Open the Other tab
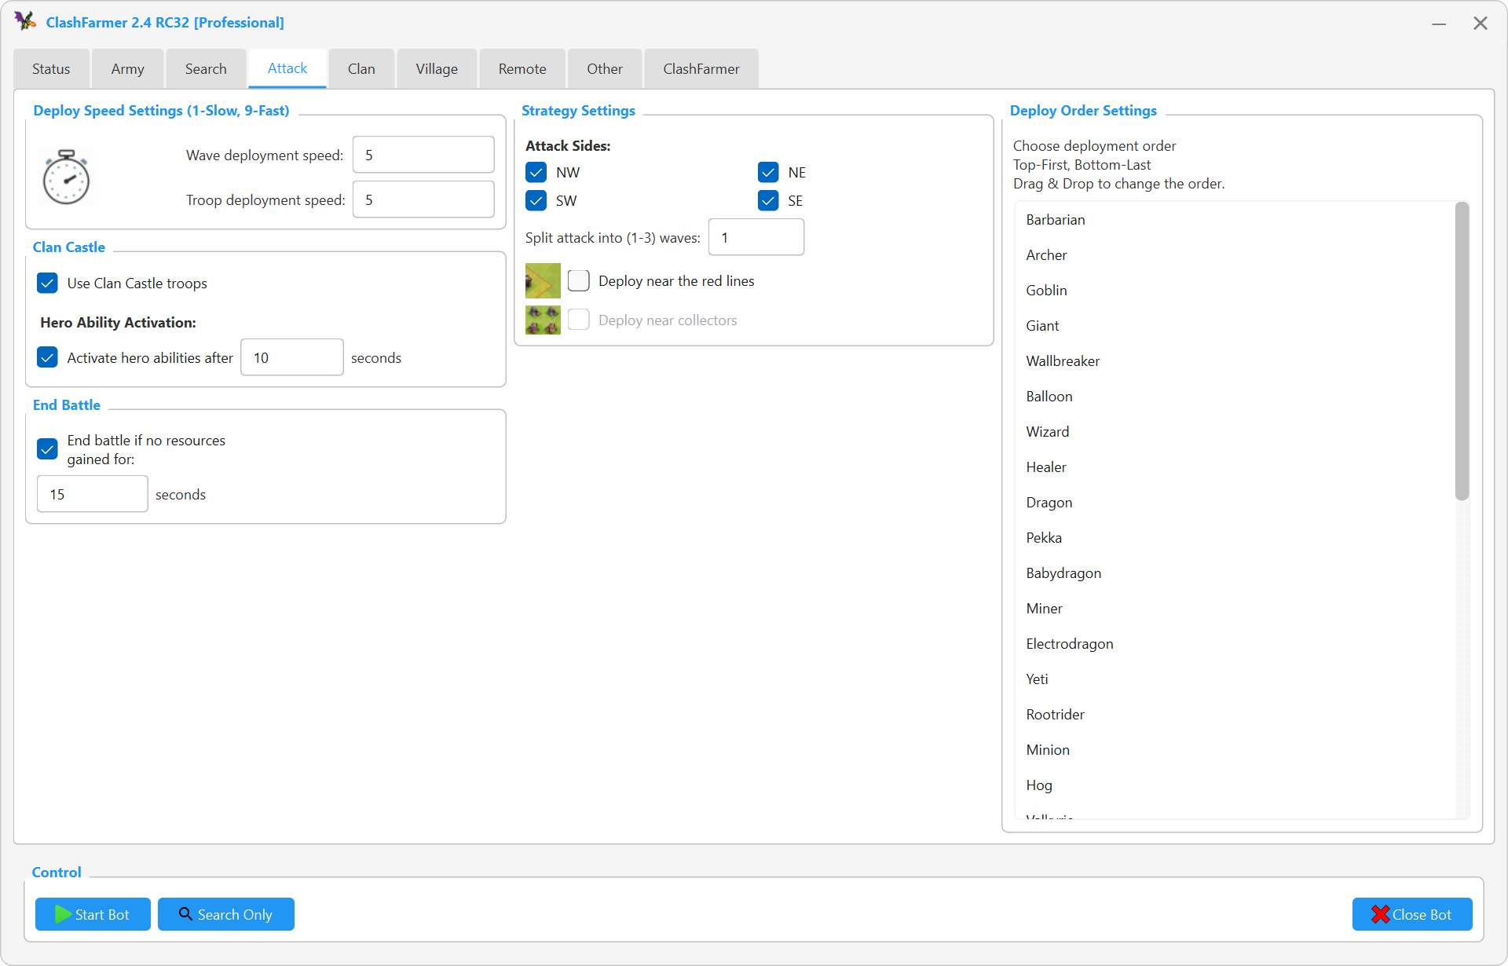1508x966 pixels. click(605, 69)
